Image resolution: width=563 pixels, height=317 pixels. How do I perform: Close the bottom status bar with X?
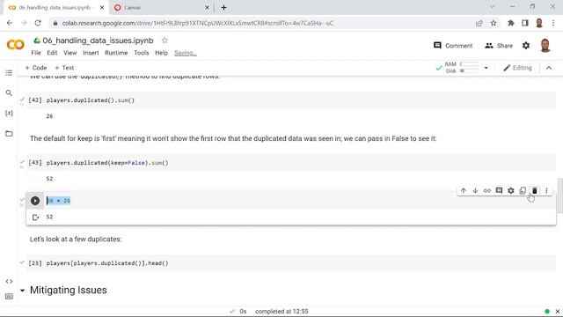coord(558,311)
